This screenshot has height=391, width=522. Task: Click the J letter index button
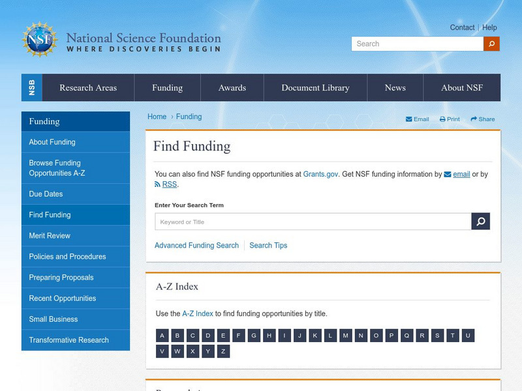click(300, 336)
